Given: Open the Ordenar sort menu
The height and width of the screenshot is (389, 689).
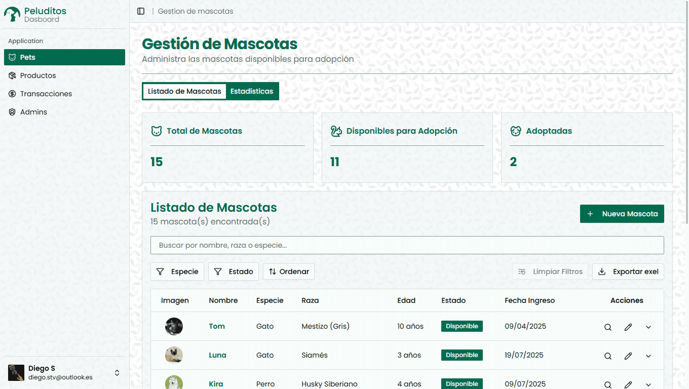Looking at the screenshot, I should pyautogui.click(x=289, y=271).
